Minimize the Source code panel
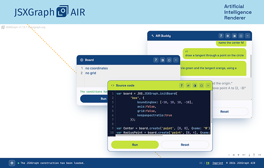The height and width of the screenshot is (168, 264). point(208,86)
